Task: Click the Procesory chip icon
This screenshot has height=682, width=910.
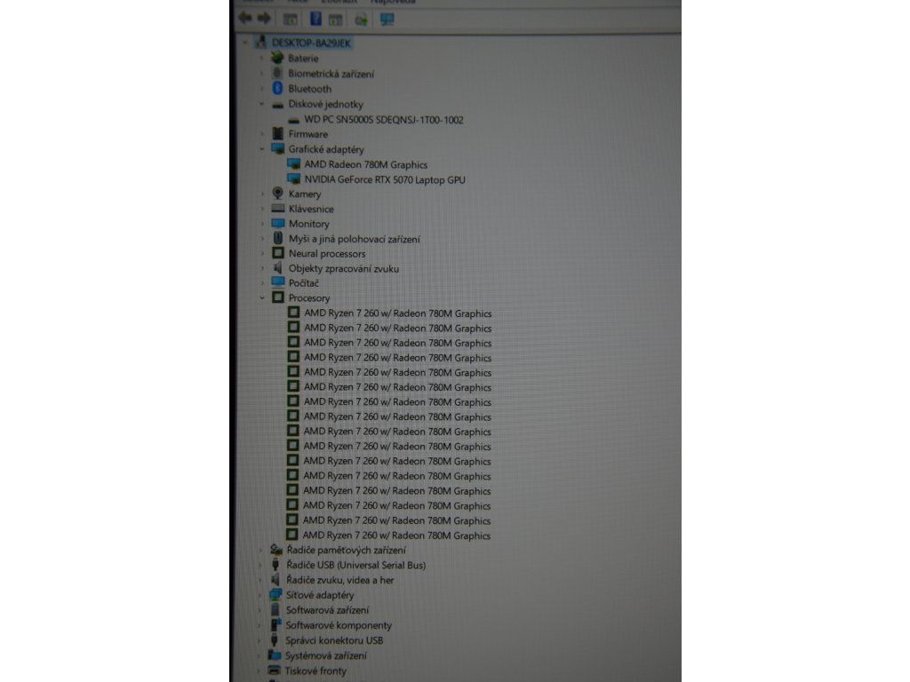Action: pyautogui.click(x=278, y=297)
